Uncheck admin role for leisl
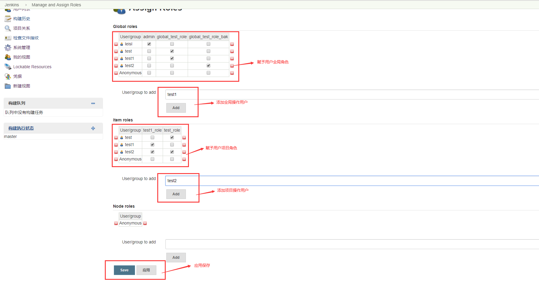The height and width of the screenshot is (281, 539). tap(149, 44)
